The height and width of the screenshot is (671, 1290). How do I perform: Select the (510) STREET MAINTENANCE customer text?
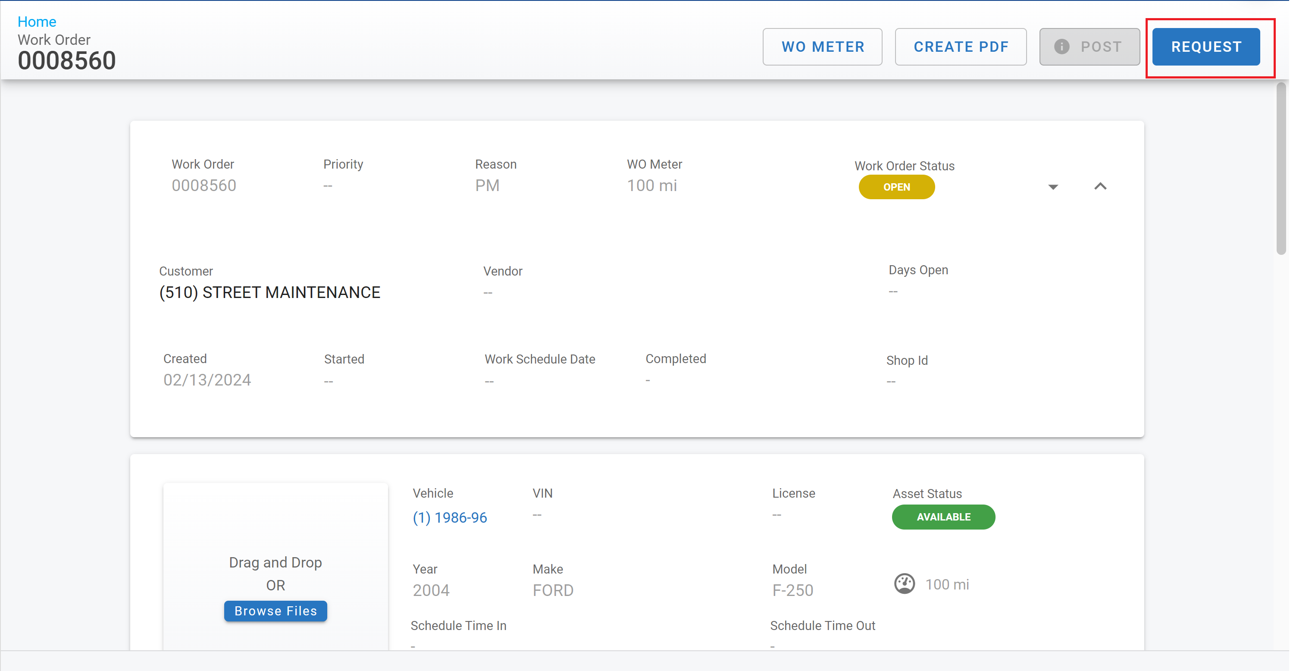pos(269,292)
